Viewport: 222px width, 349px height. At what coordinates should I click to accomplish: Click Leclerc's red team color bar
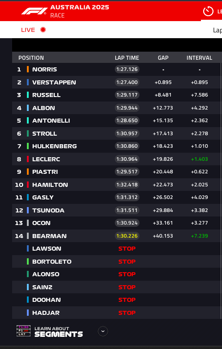click(28, 159)
